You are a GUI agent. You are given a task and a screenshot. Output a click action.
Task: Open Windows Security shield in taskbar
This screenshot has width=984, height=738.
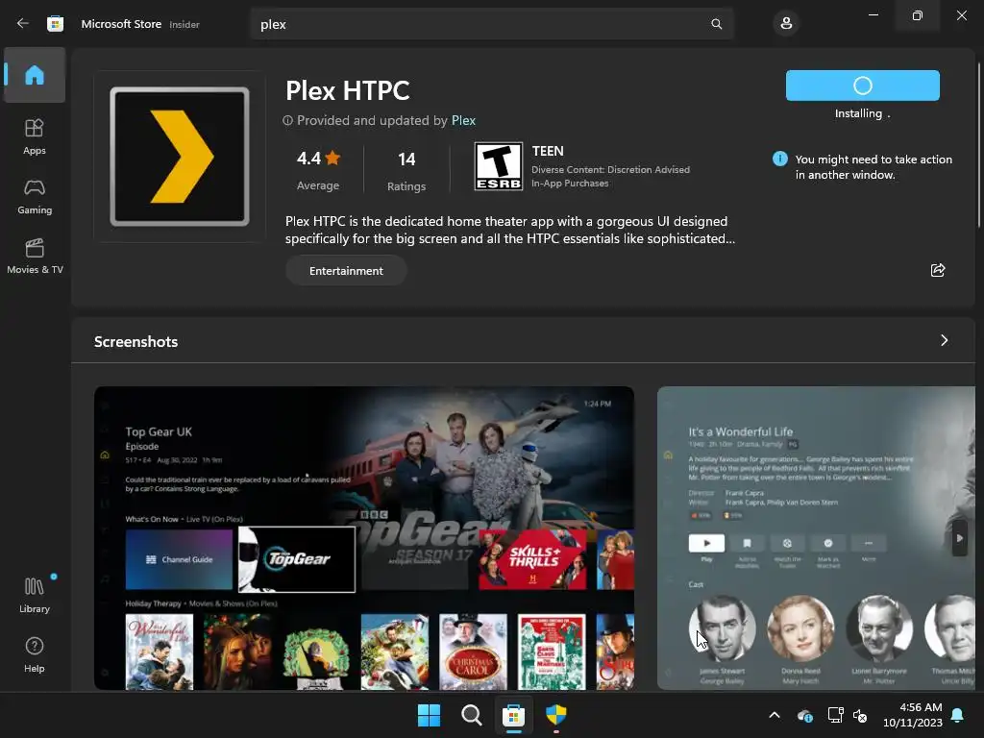pos(556,715)
